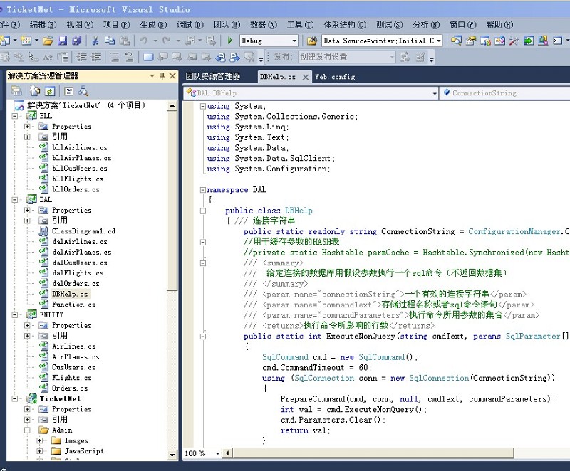
Task: Collapse the DAL project node
Action: (x=15, y=200)
